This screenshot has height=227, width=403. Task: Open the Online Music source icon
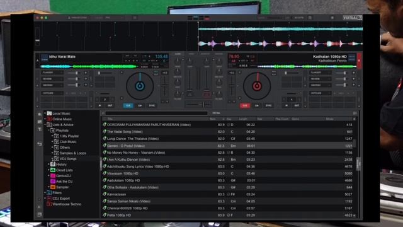[49, 119]
